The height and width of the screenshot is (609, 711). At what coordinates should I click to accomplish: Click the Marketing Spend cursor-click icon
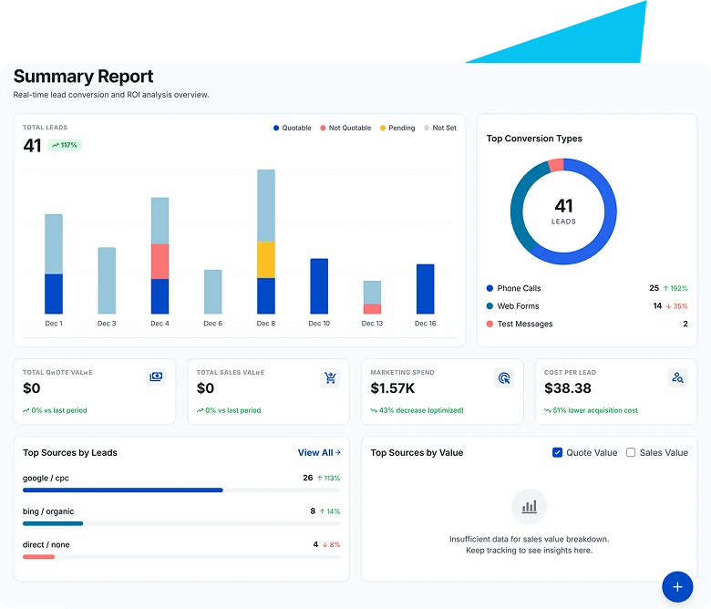(x=504, y=377)
